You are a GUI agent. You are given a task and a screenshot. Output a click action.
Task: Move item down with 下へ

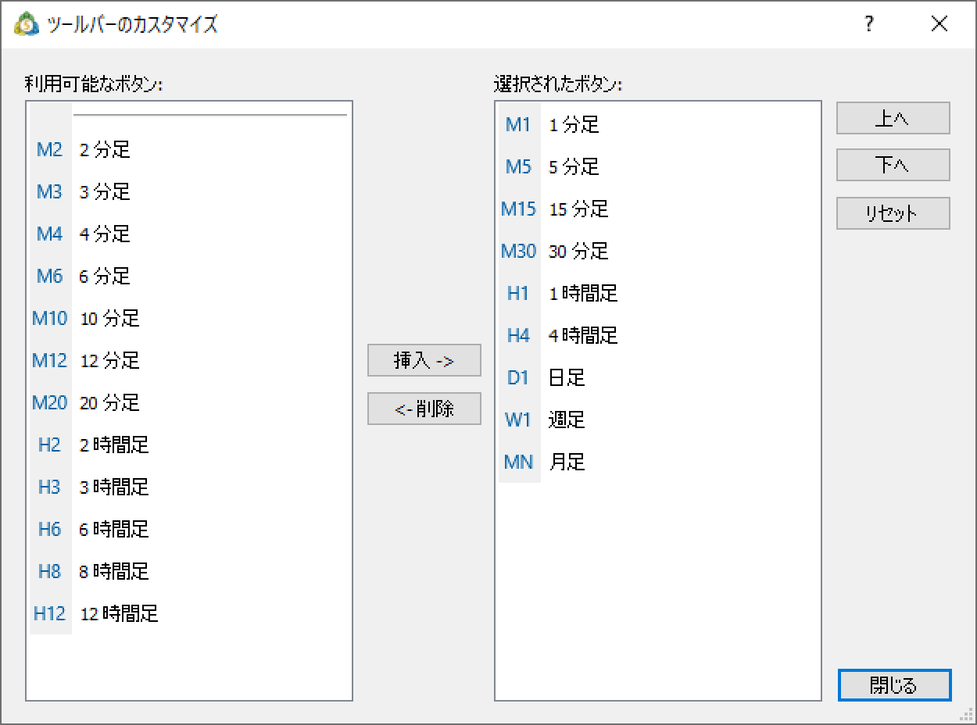(x=893, y=166)
